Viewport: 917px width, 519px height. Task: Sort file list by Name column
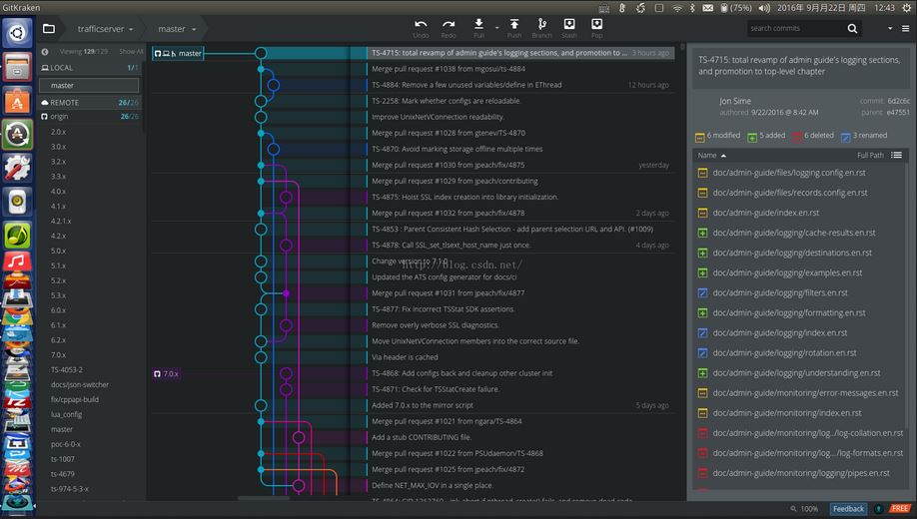712,155
